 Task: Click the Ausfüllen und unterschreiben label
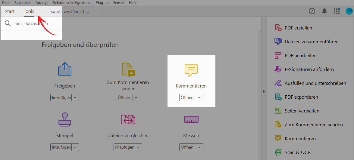coord(315,83)
